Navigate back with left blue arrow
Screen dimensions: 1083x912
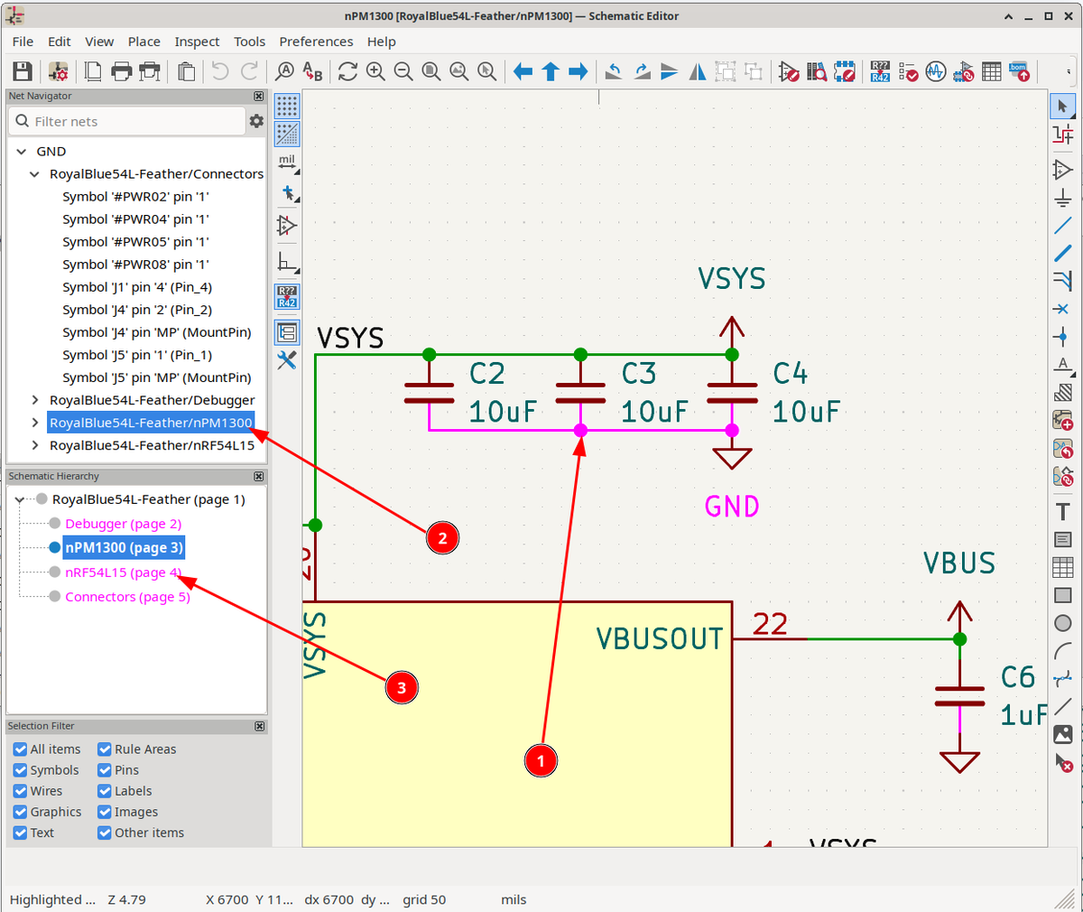click(523, 71)
